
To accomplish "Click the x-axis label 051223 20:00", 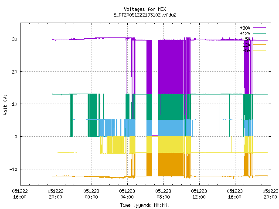I will 270,194.
